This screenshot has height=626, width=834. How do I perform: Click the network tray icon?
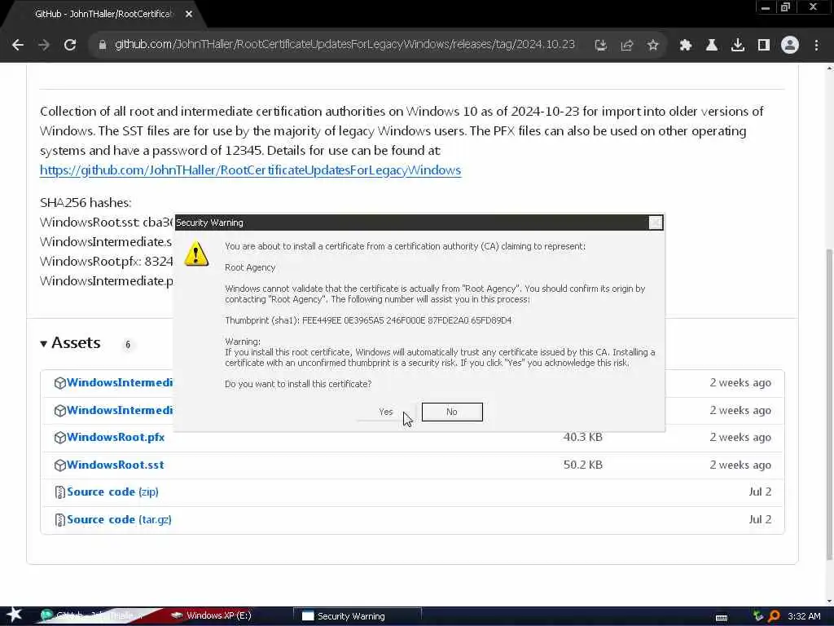[x=758, y=616]
